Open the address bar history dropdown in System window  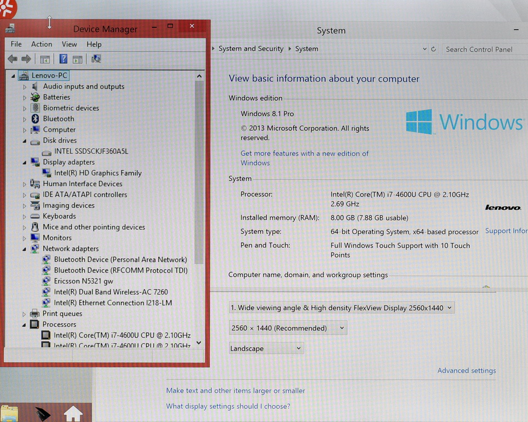(424, 49)
